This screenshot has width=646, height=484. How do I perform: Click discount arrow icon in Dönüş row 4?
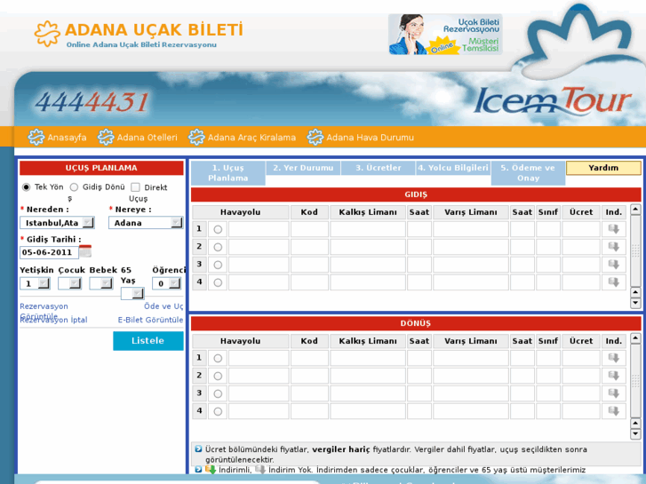[x=614, y=411]
